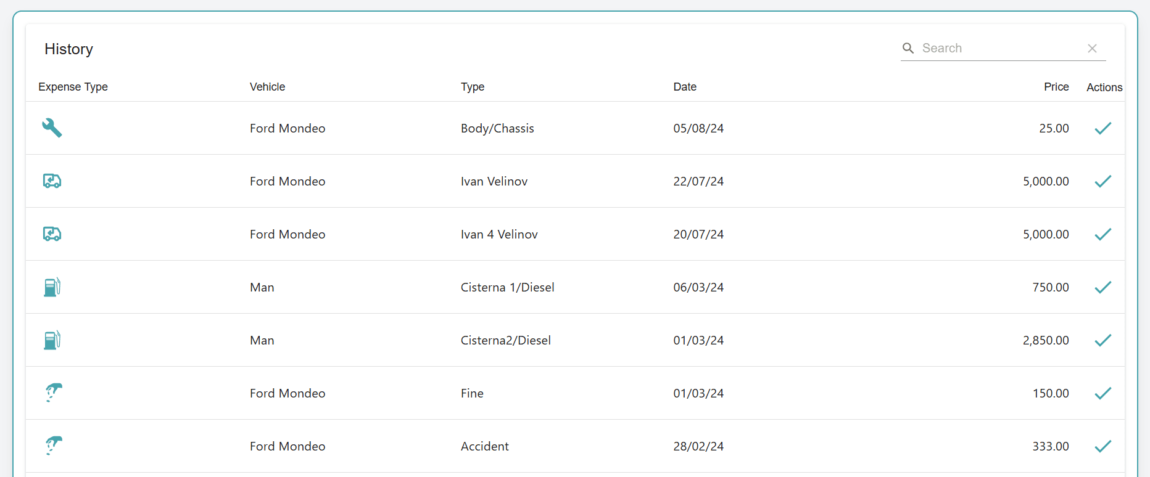Sort table by Date column header
Screen dimensions: 1150x477
[x=684, y=87]
